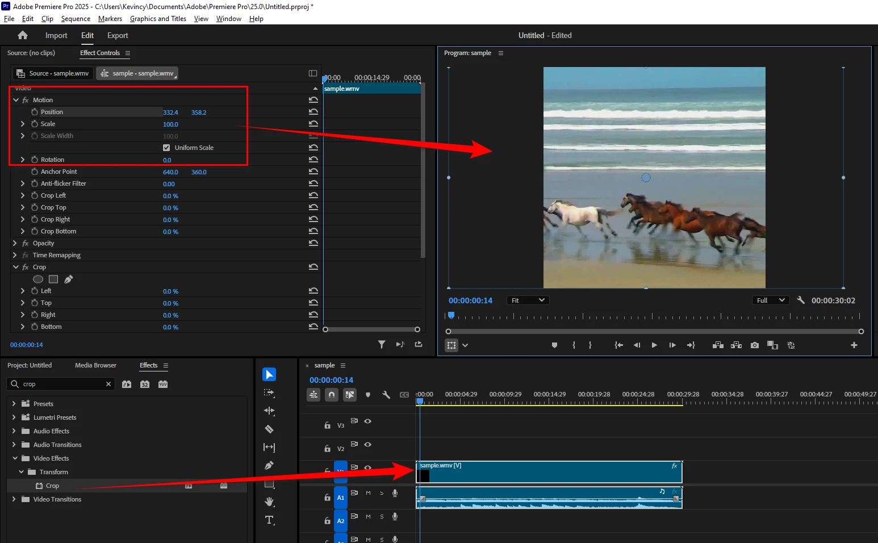This screenshot has width=878, height=543.
Task: Collapse the Video Effects folder
Action: click(15, 458)
